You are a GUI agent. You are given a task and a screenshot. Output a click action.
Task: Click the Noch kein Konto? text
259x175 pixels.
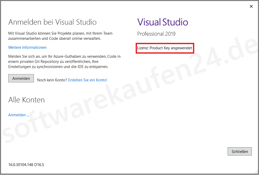(52, 80)
